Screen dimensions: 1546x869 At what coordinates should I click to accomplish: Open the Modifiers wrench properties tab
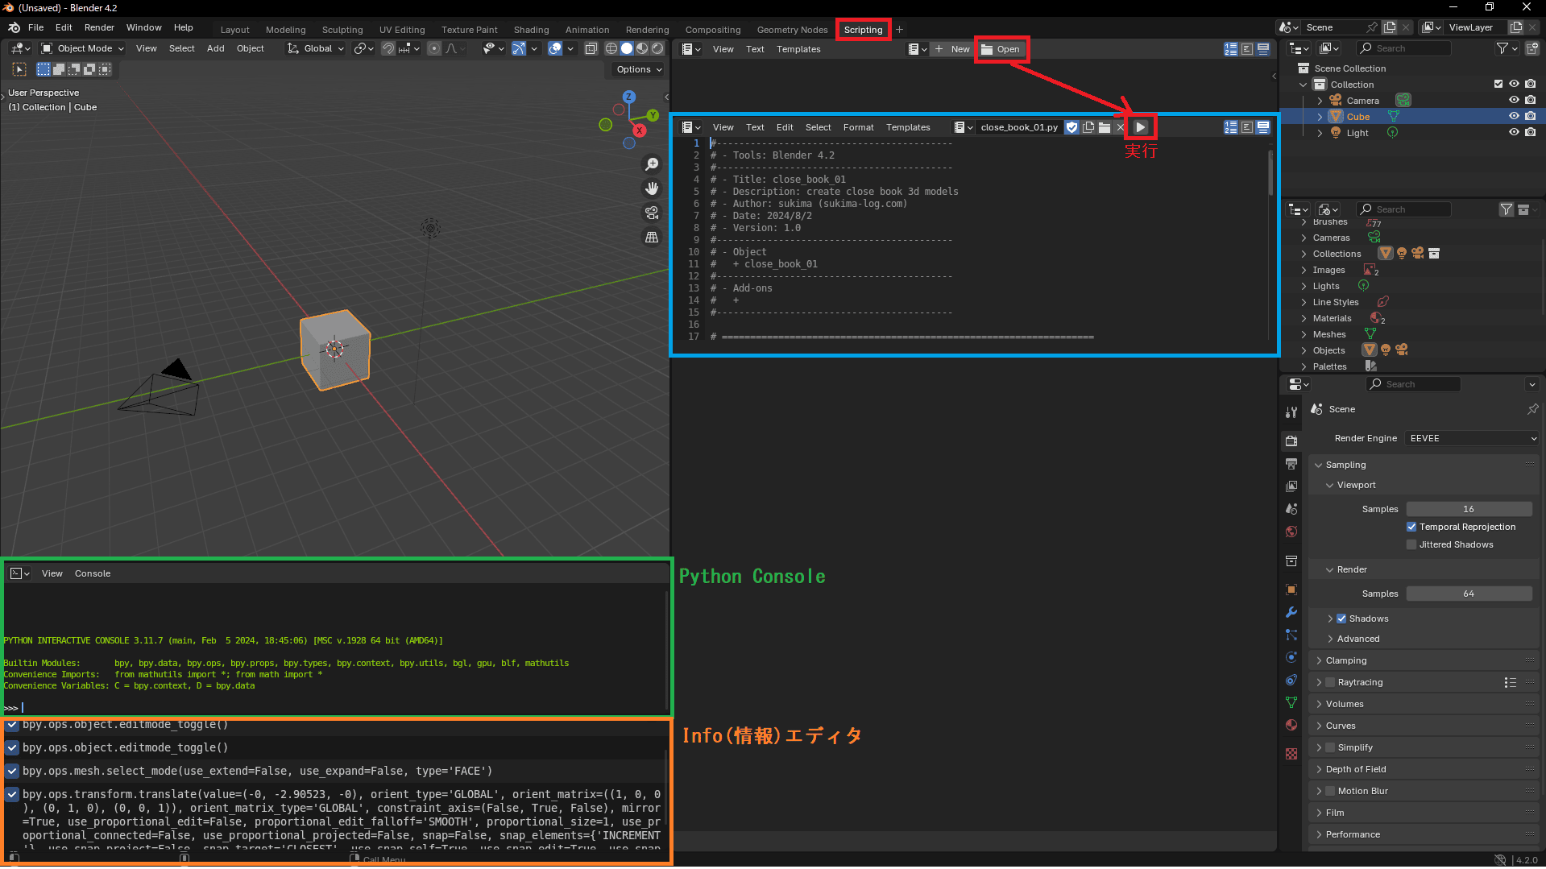1291,612
